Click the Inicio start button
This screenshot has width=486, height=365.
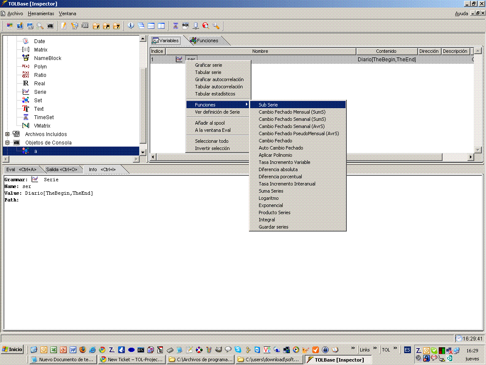pyautogui.click(x=12, y=349)
